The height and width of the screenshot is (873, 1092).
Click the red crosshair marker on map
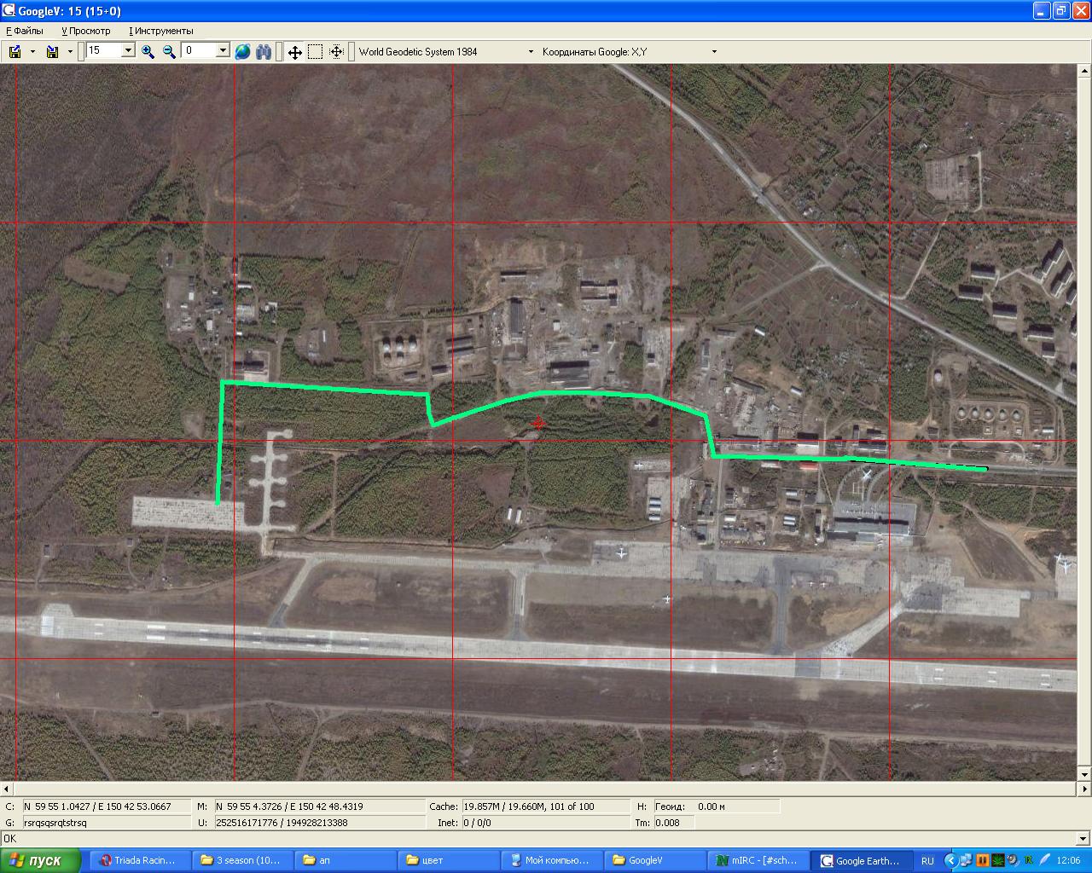click(x=538, y=423)
